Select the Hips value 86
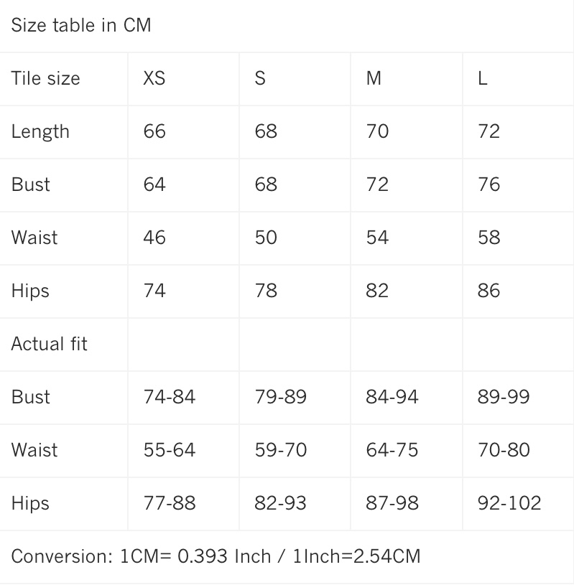574x585 pixels. [x=489, y=291]
